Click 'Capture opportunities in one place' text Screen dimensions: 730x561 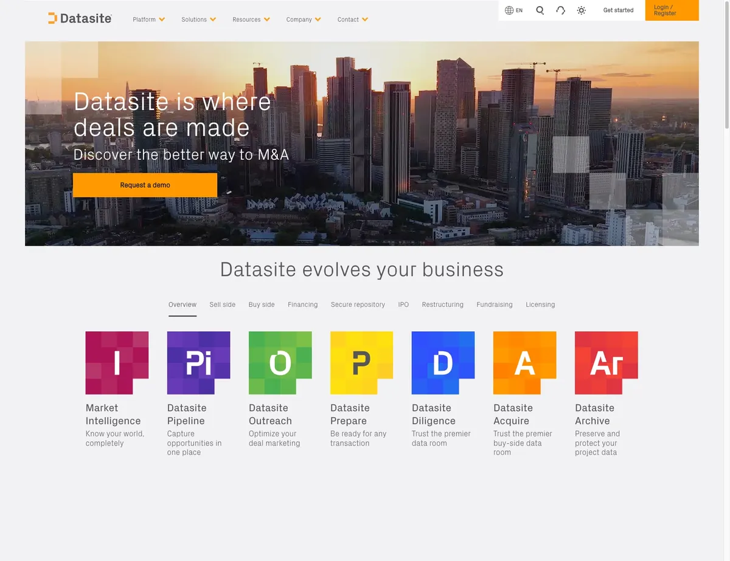(x=195, y=443)
